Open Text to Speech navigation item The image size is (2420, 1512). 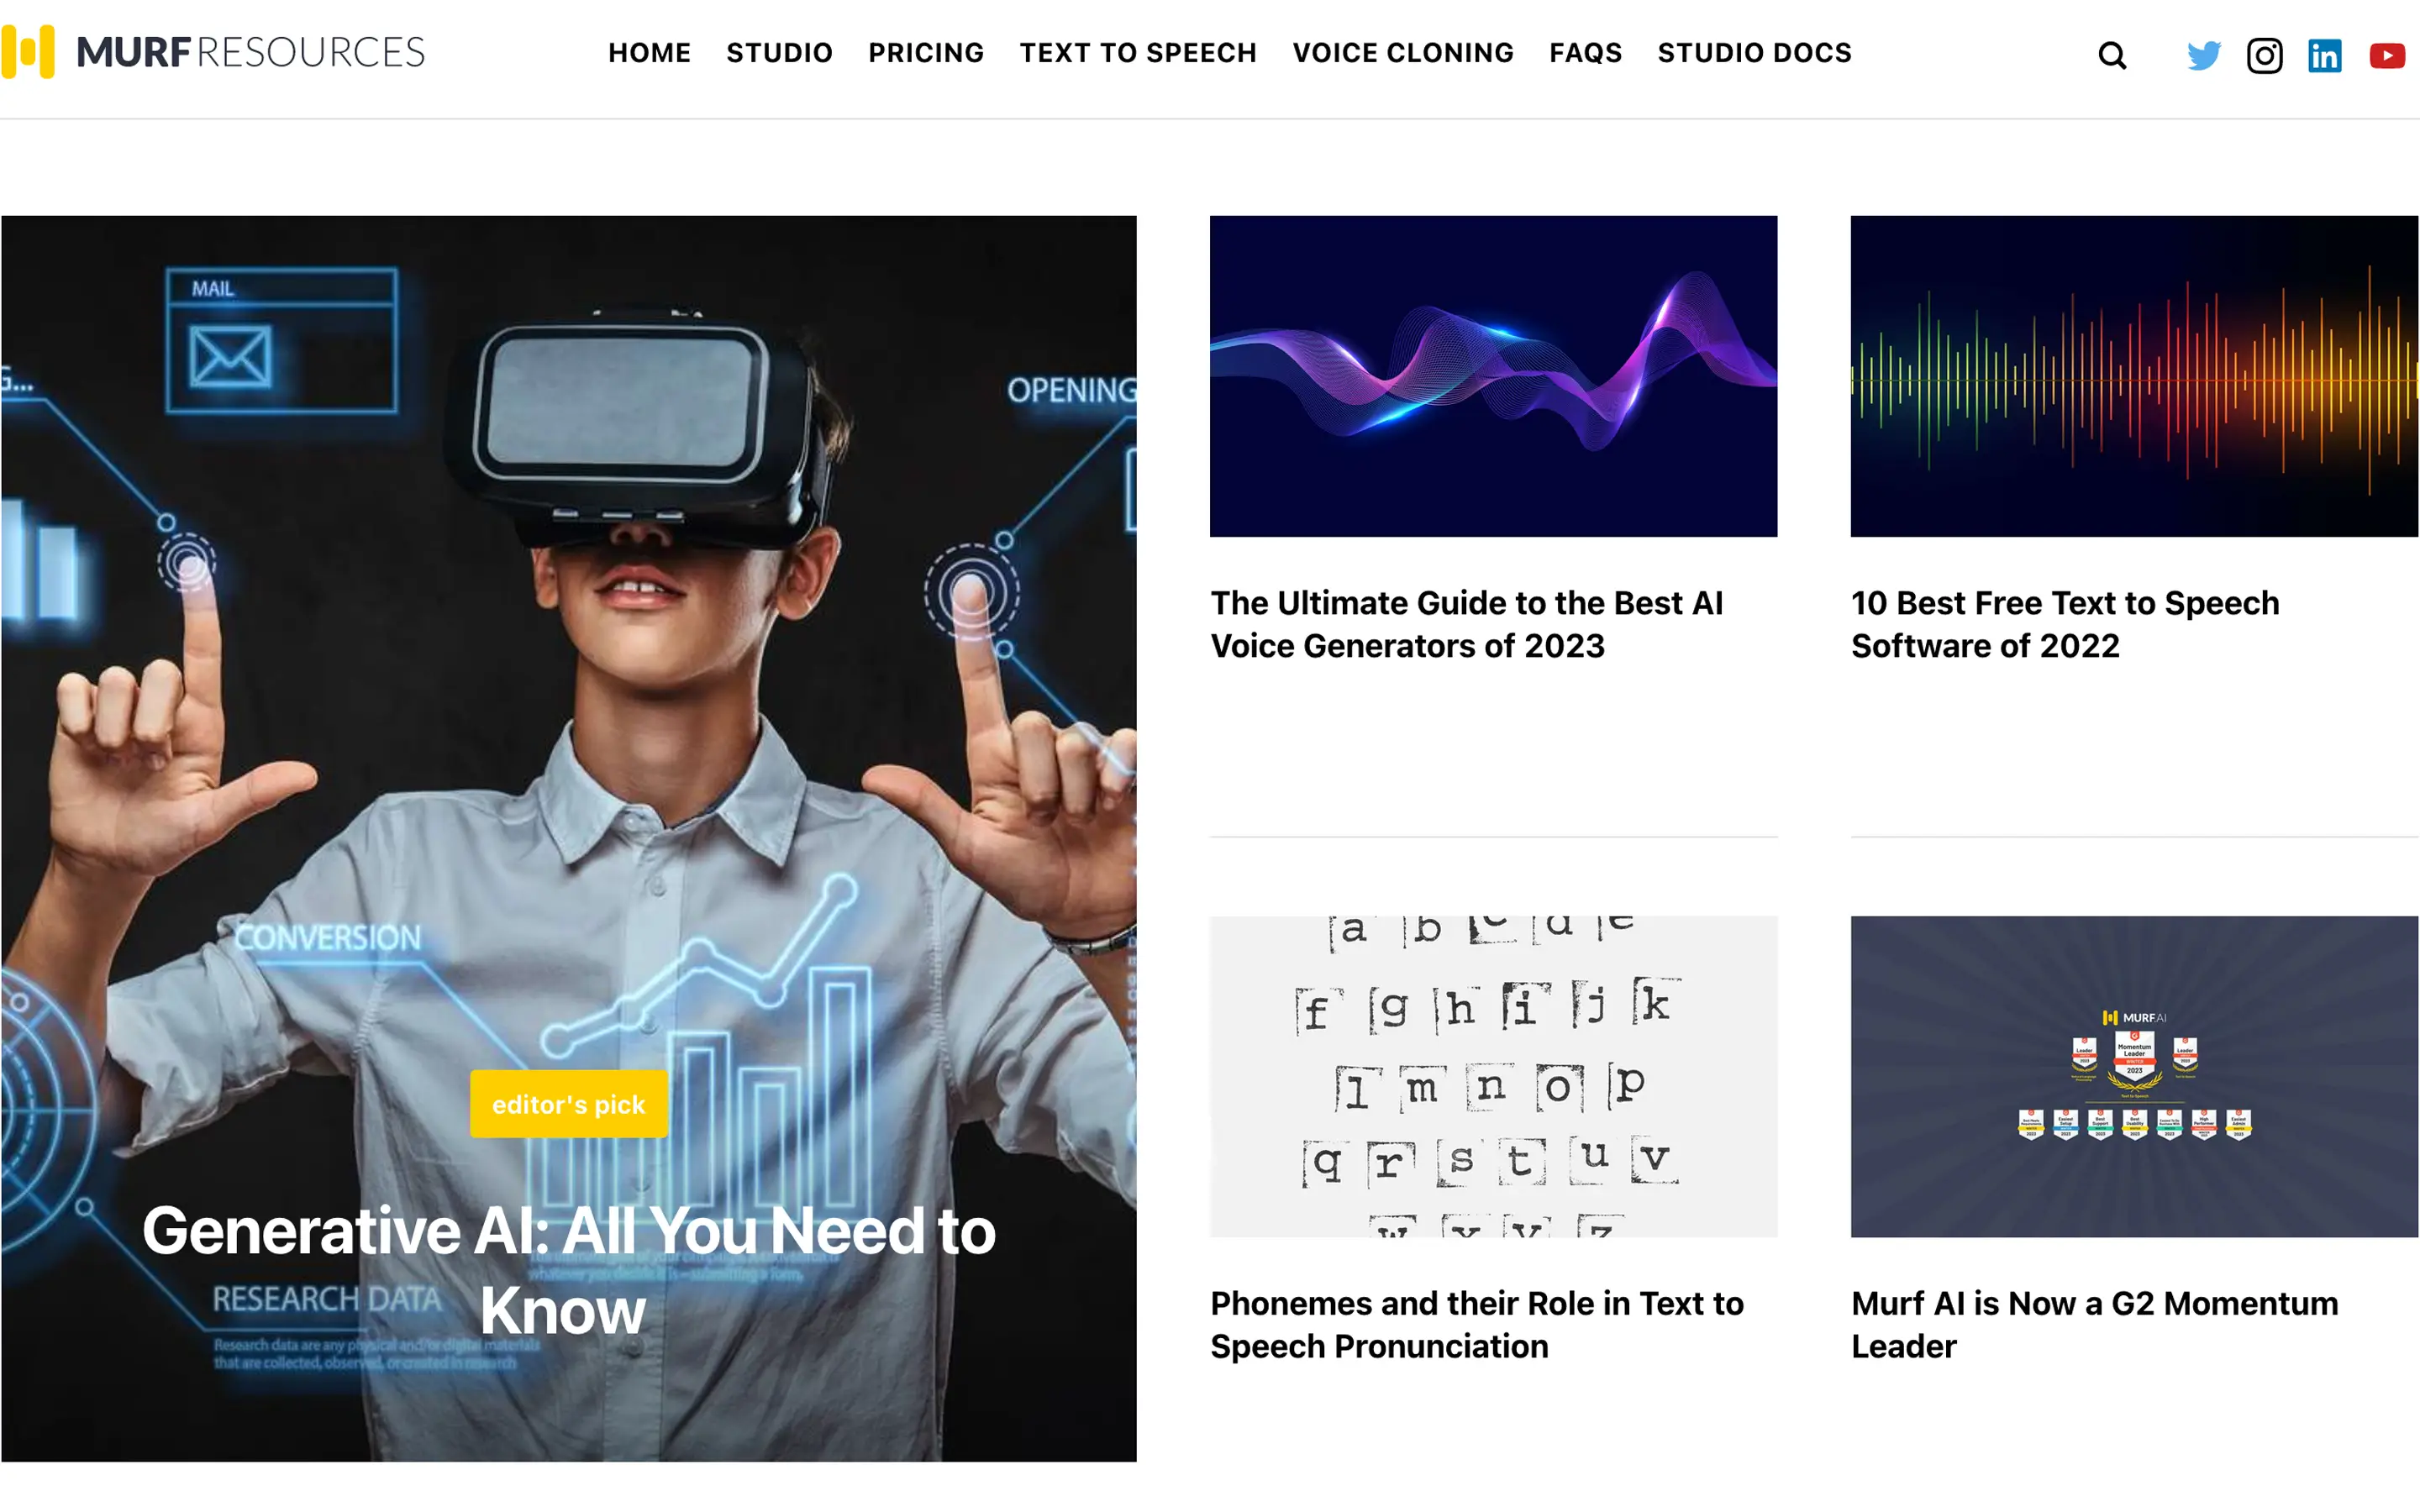click(x=1138, y=53)
